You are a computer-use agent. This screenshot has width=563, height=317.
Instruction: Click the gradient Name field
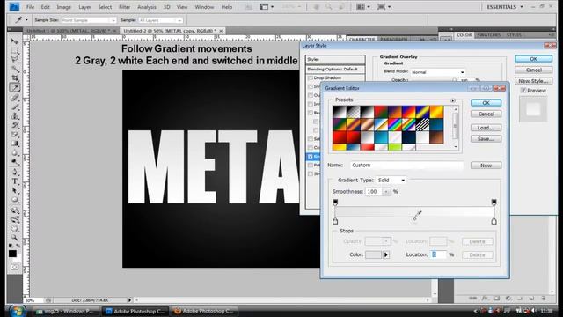406,166
